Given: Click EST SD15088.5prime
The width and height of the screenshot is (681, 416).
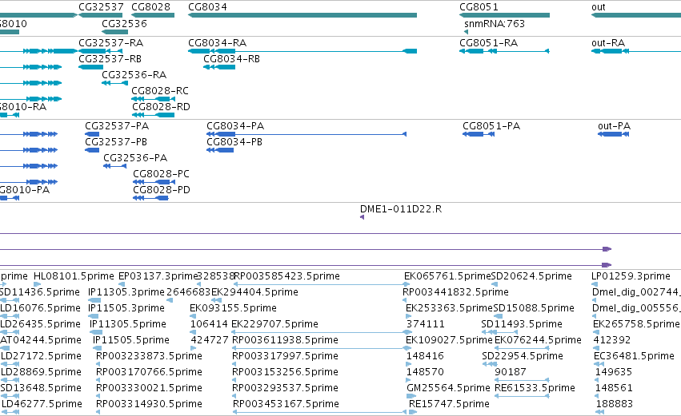Looking at the screenshot, I should click(x=534, y=308).
